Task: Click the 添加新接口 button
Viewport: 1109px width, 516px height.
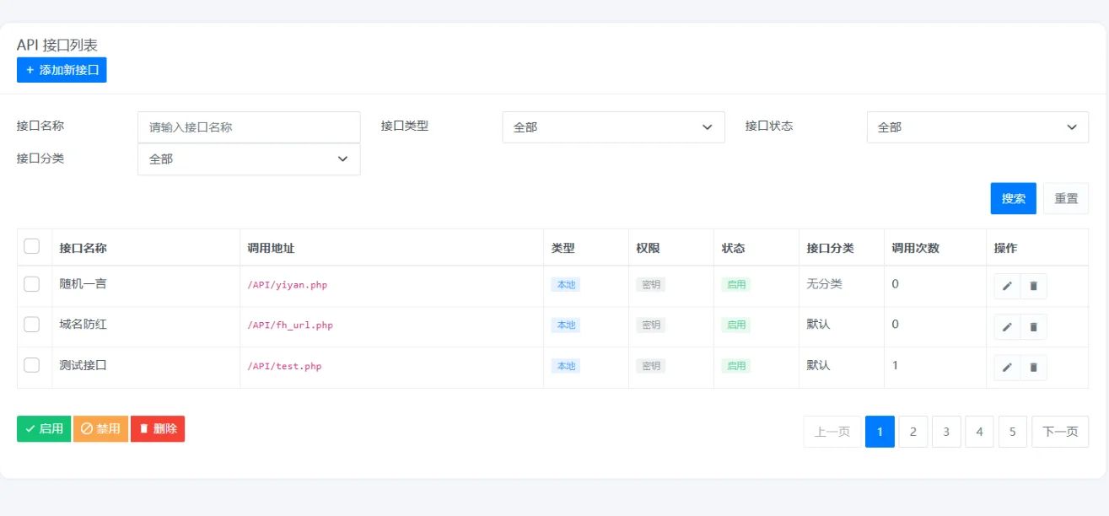Action: (61, 69)
